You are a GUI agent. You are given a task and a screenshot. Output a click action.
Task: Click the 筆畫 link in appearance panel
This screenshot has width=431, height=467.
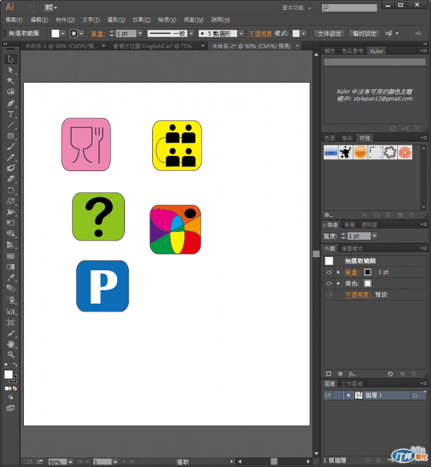tap(352, 272)
